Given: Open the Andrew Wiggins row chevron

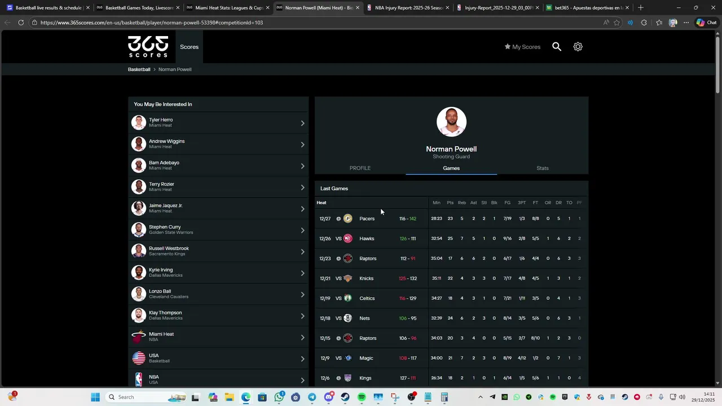Looking at the screenshot, I should point(302,144).
